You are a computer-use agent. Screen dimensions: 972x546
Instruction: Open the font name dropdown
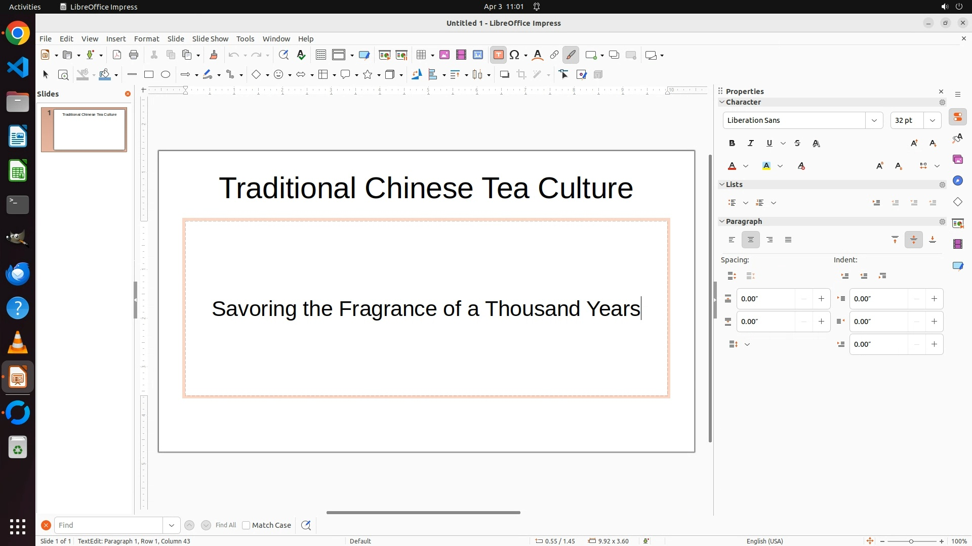[874, 120]
